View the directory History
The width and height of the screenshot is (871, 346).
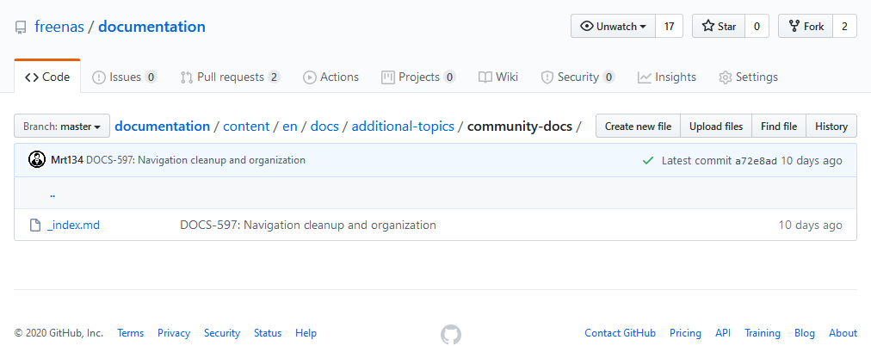pyautogui.click(x=831, y=127)
